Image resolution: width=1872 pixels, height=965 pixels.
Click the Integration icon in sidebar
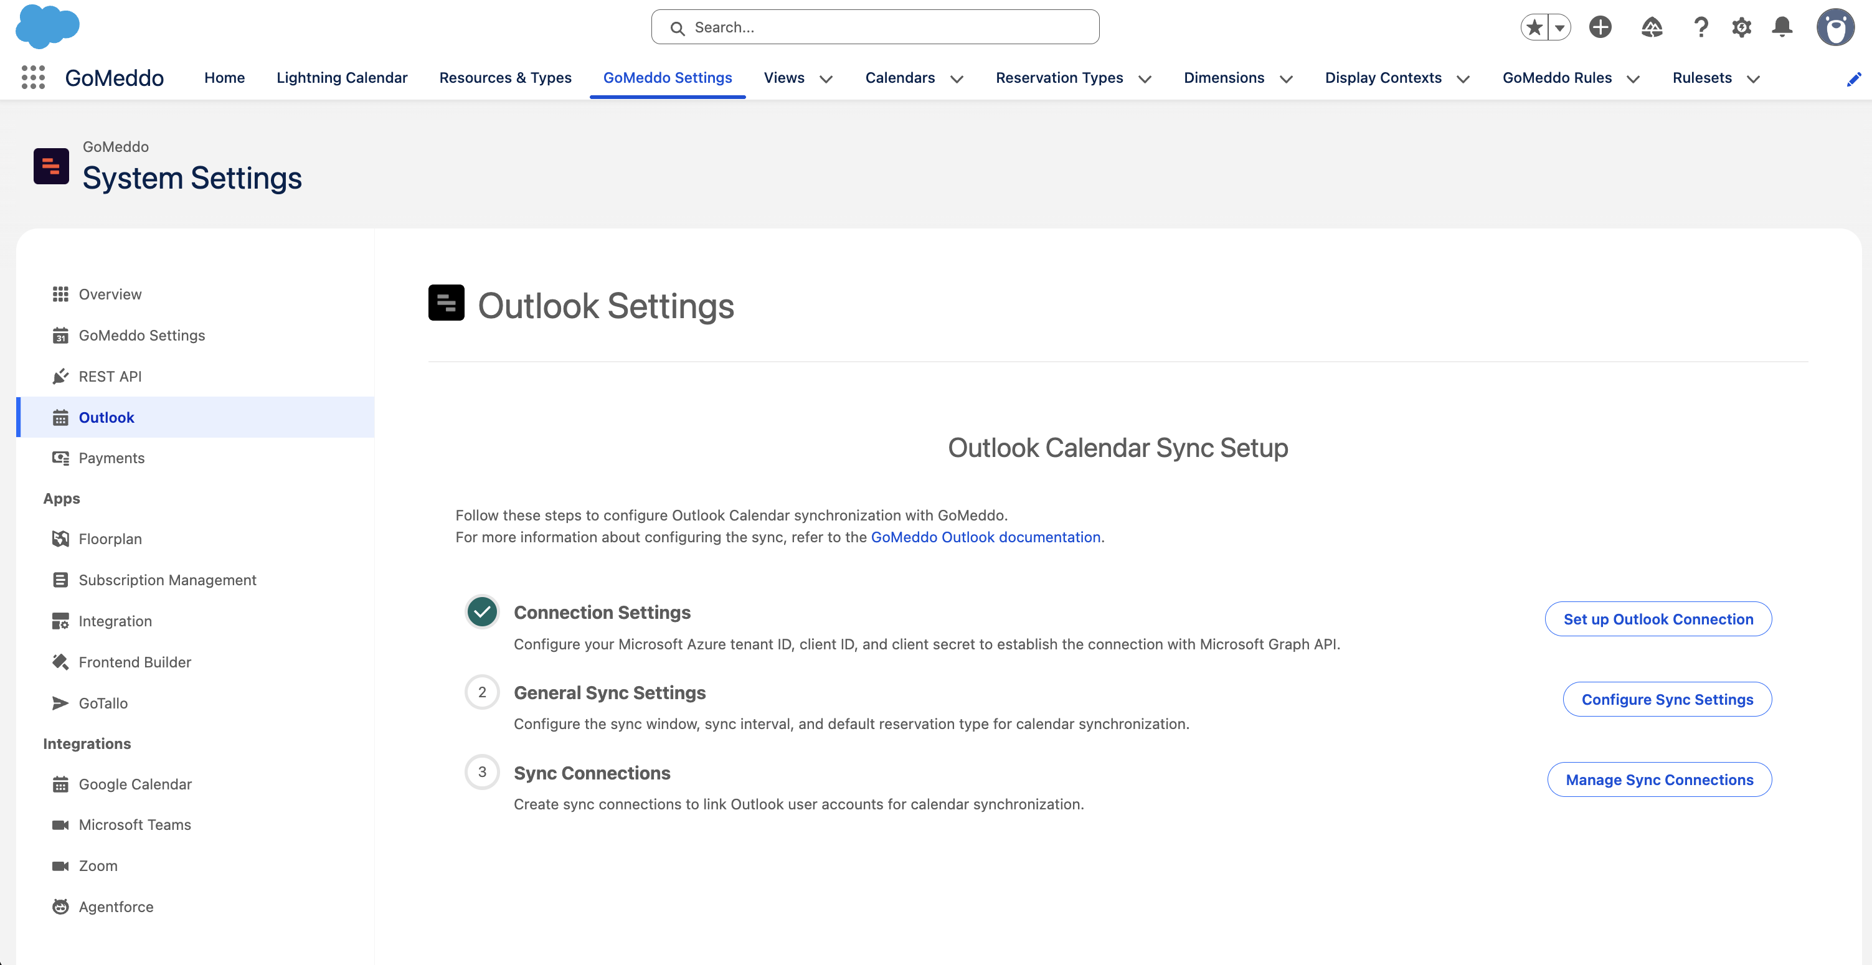[60, 621]
